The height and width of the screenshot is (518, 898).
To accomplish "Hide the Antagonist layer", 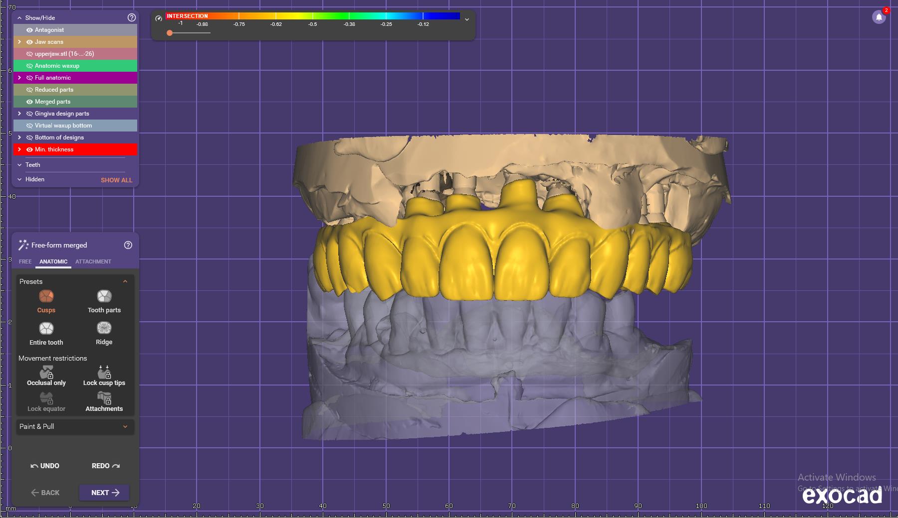I will (29, 30).
